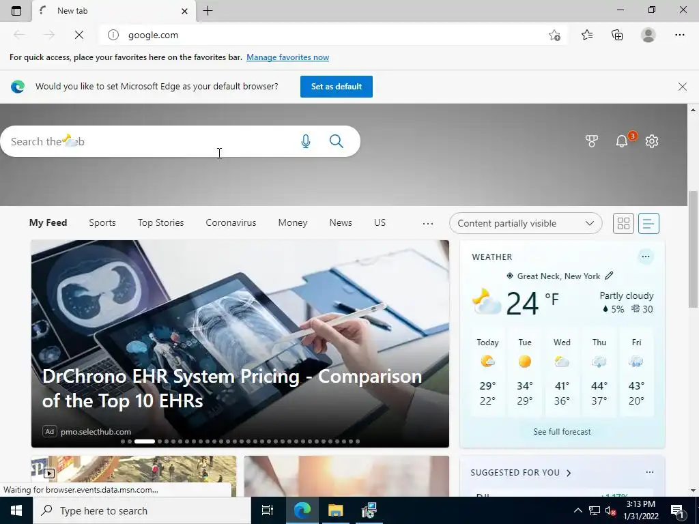The height and width of the screenshot is (524, 699).
Task: Close the New tab
Action: click(184, 11)
